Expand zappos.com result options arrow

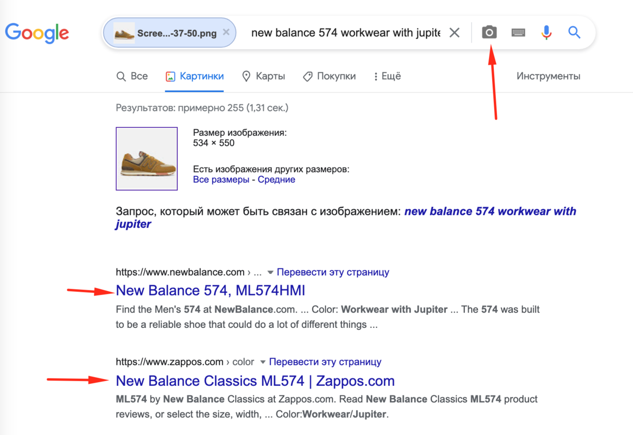[x=263, y=363]
